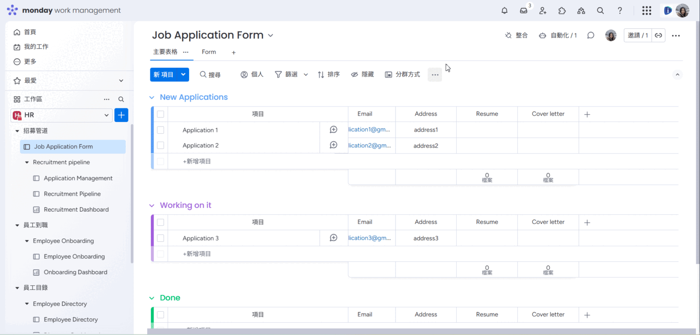Add column in Done group
Screen dimensions: 700x335
[x=587, y=315]
